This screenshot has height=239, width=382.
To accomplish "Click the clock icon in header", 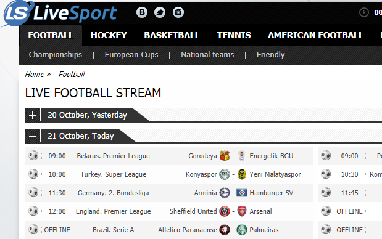I will 364,12.
